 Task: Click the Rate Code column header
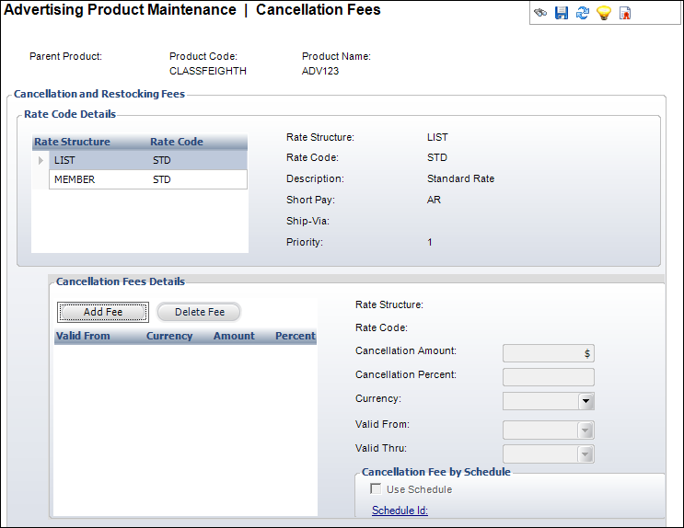coord(177,142)
